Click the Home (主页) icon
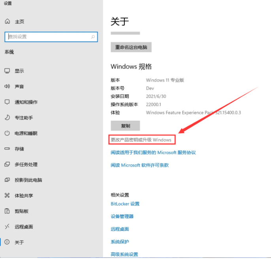Viewport: 271px width, 259px height. 7,21
